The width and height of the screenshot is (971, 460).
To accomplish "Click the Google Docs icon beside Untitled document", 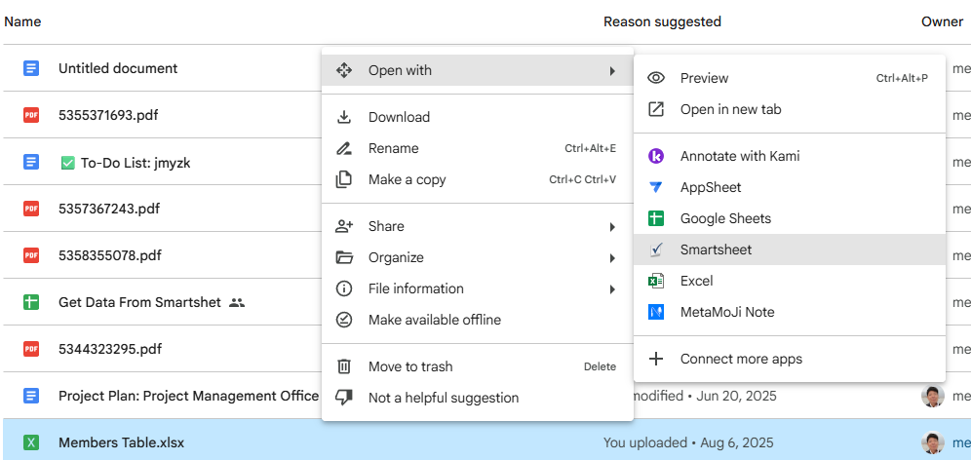I will [31, 68].
